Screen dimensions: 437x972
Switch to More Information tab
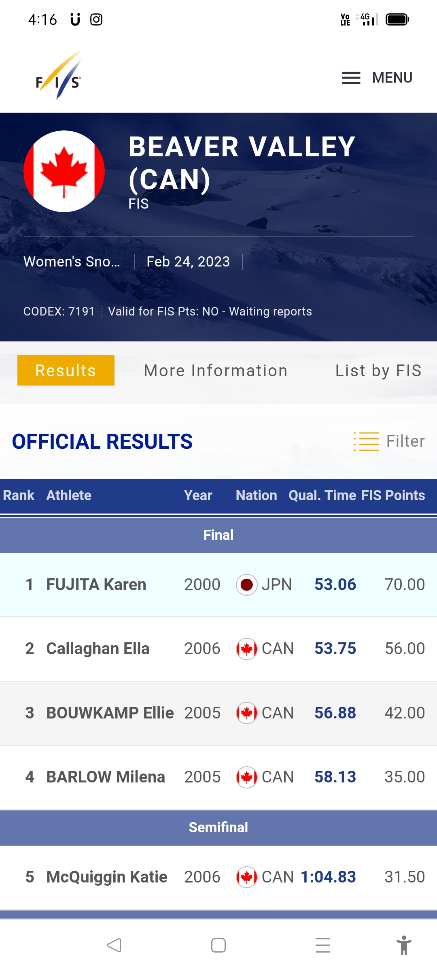216,371
